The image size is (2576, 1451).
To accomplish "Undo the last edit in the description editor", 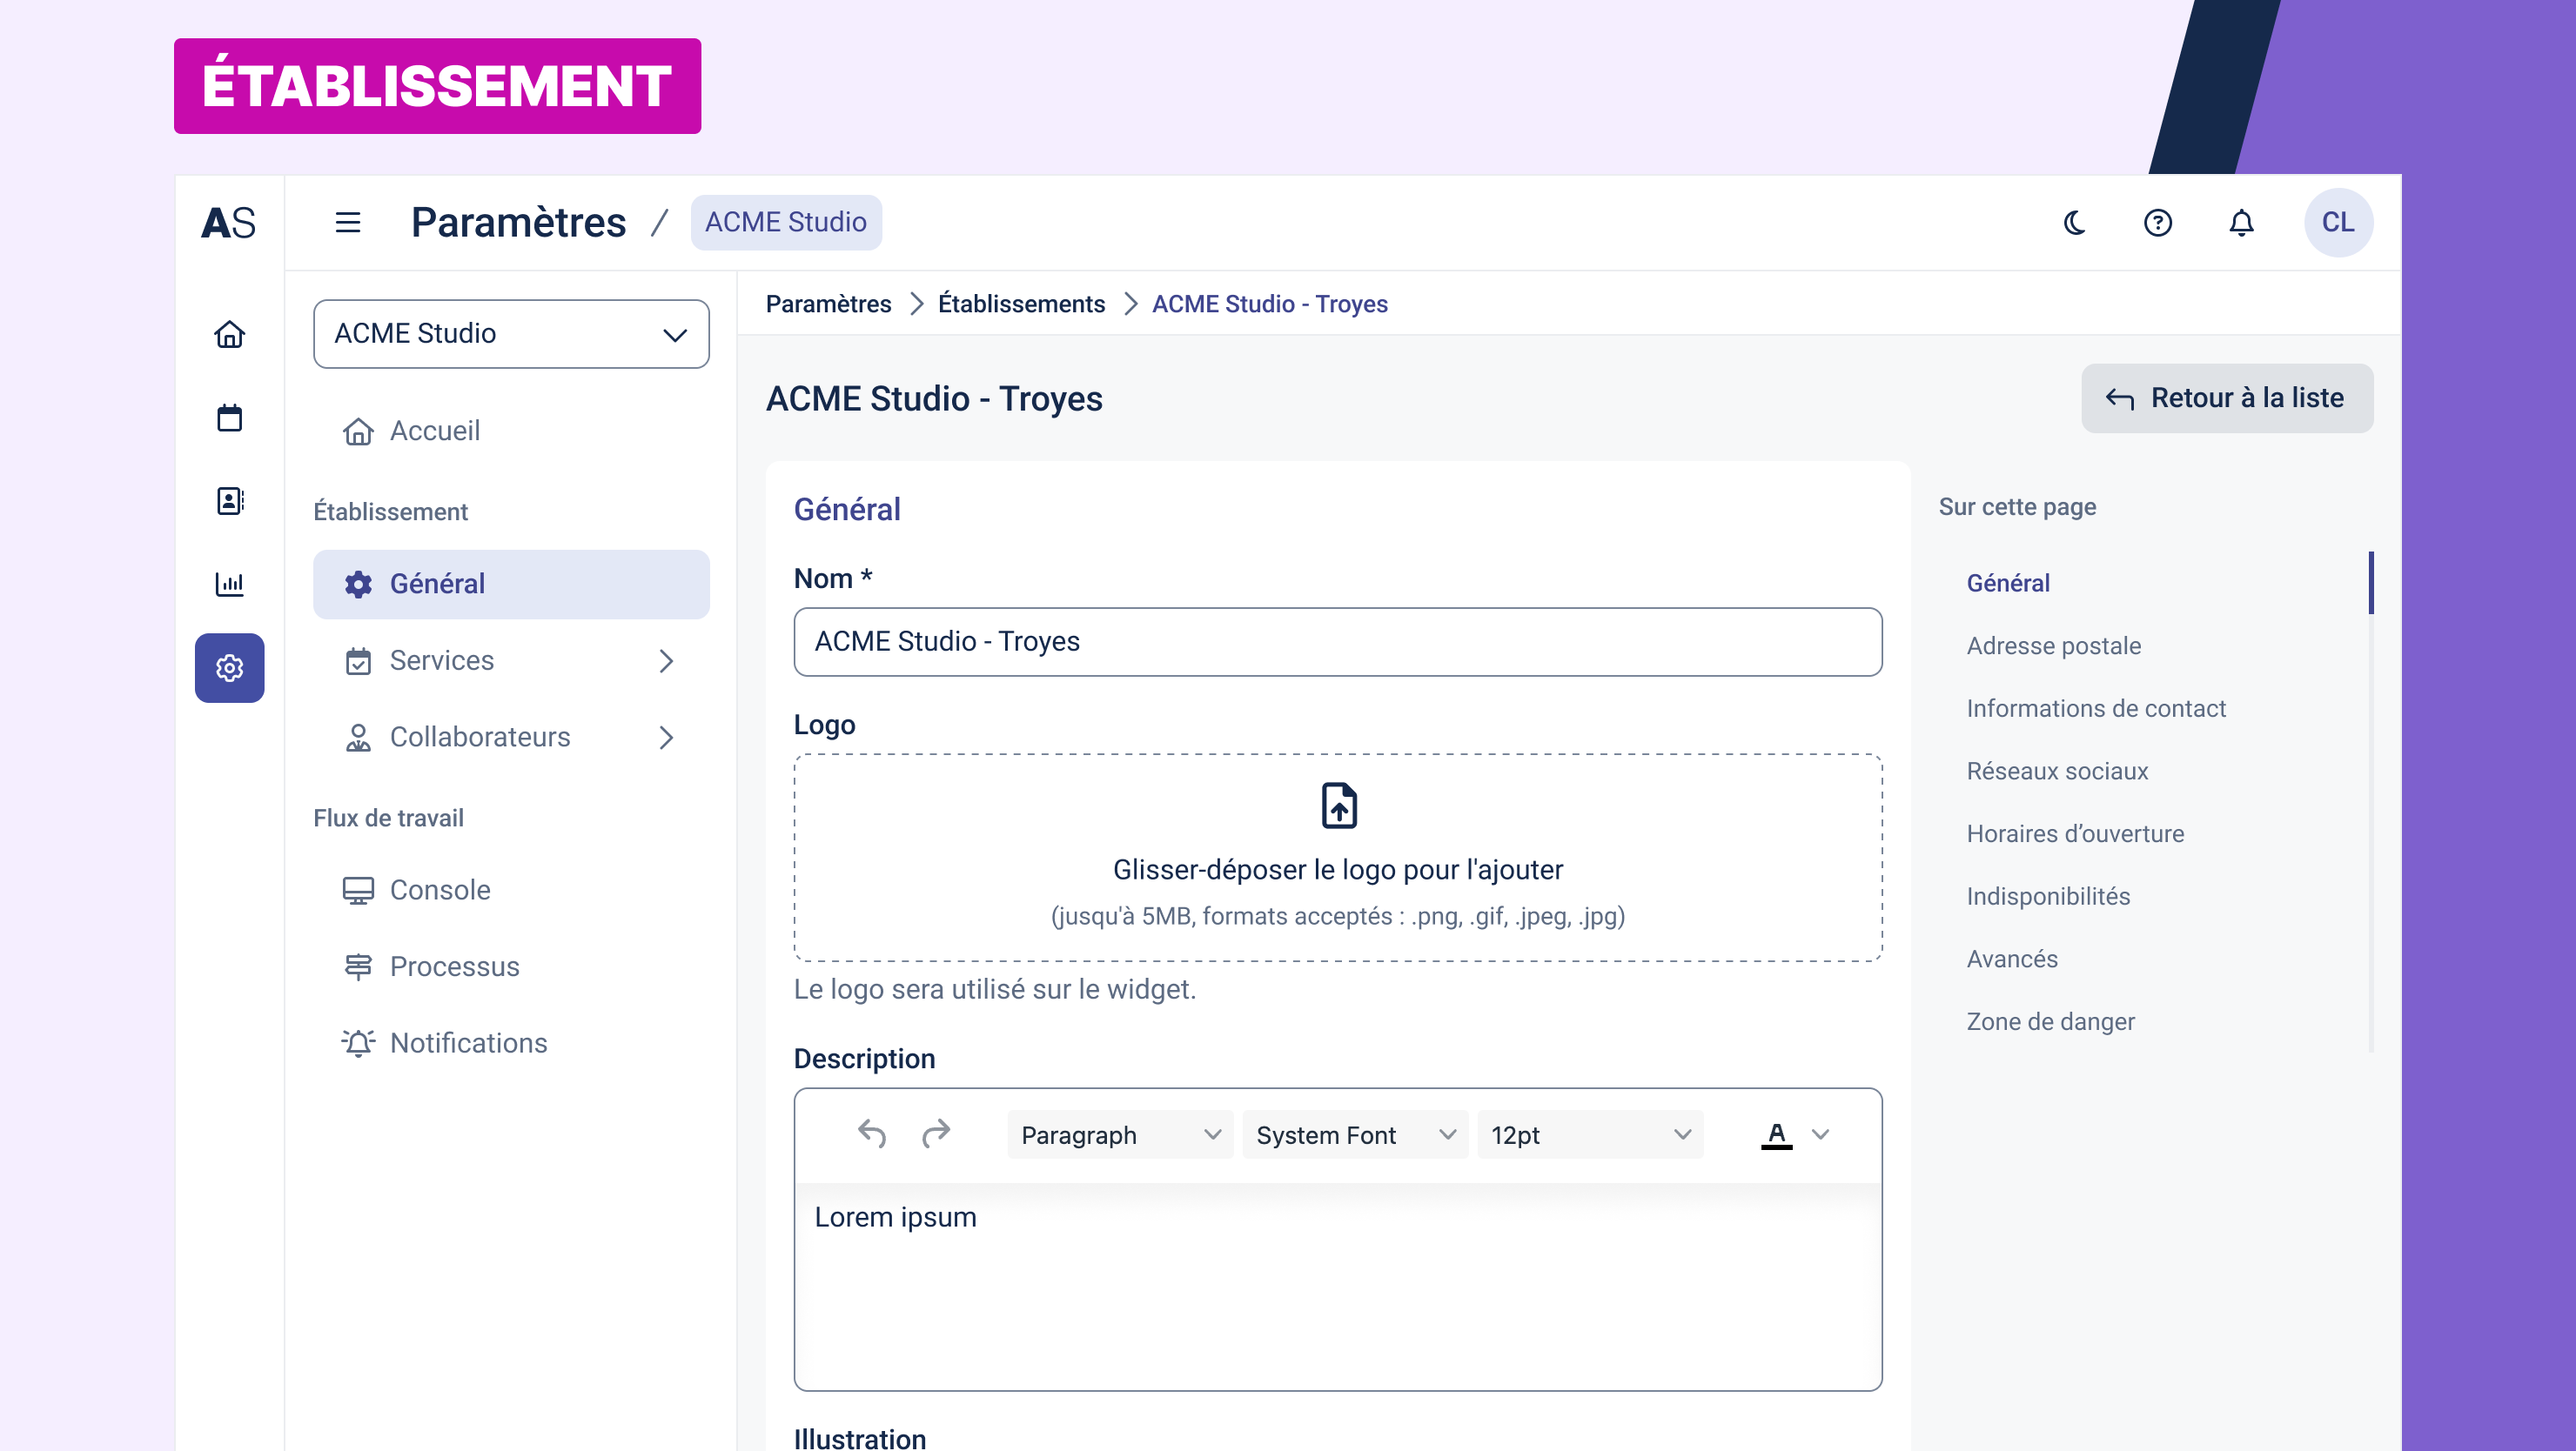I will point(872,1134).
